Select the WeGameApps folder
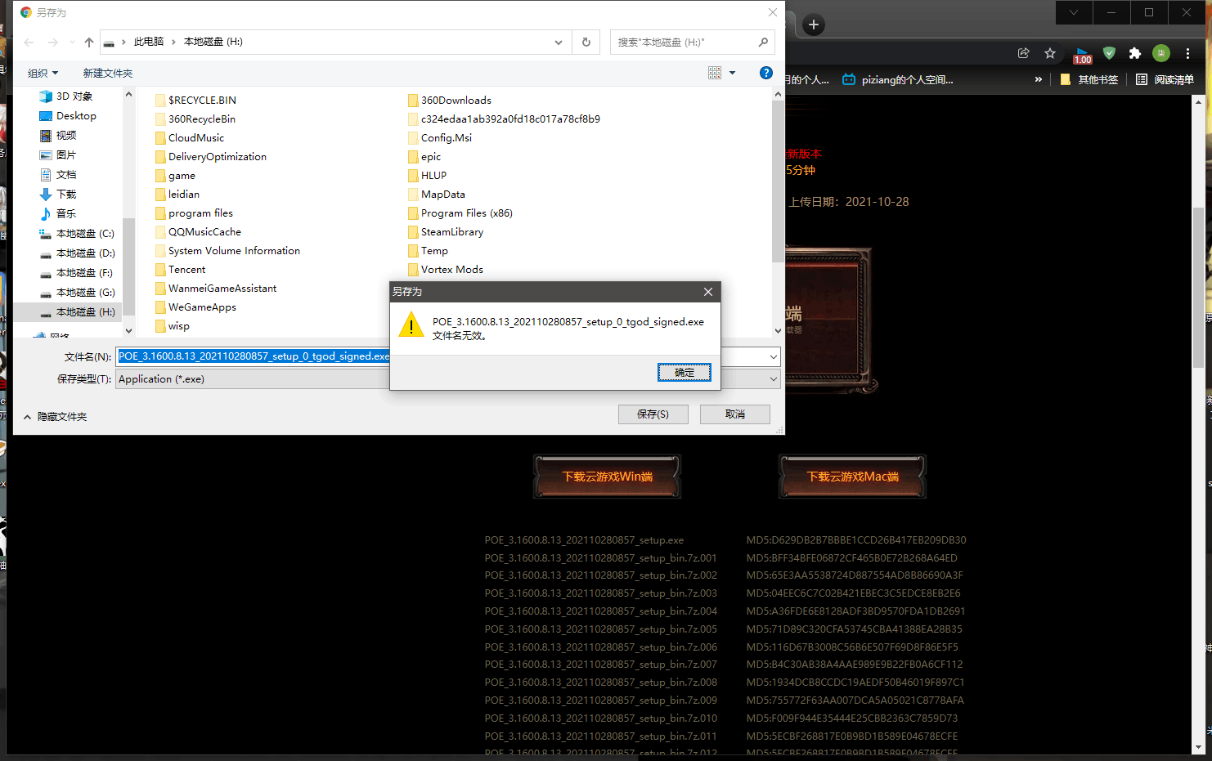 (x=195, y=307)
